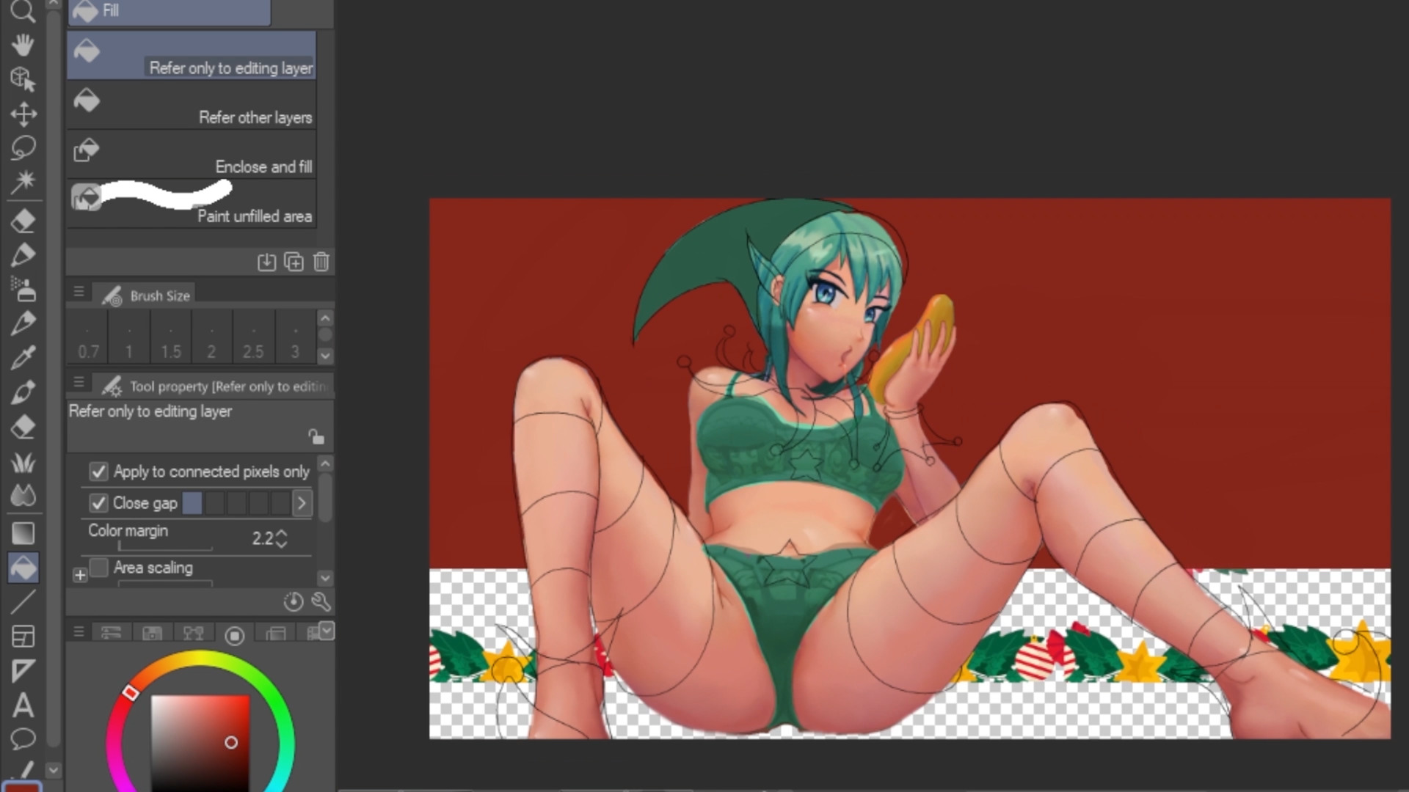Select the Eyedropper tool

[x=23, y=358]
